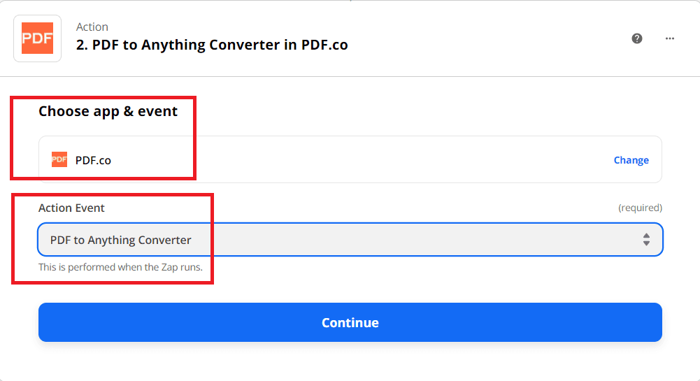Click the word 'Converter' in the dropdown value

164,240
